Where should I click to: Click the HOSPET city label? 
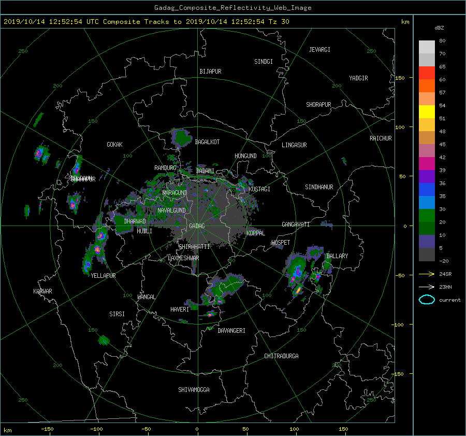(x=281, y=243)
